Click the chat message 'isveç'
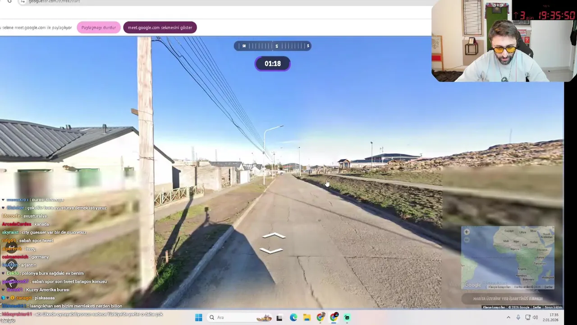This screenshot has width=577, height=325. [30, 249]
